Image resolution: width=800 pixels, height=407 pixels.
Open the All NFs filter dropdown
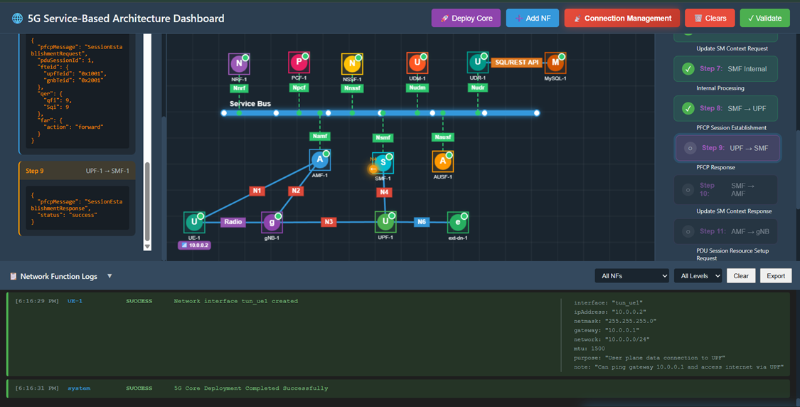tap(631, 276)
